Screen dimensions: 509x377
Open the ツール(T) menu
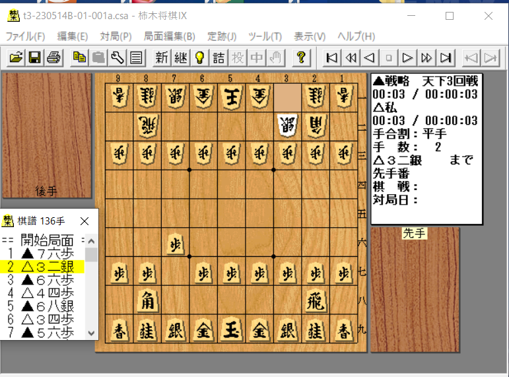pos(265,36)
